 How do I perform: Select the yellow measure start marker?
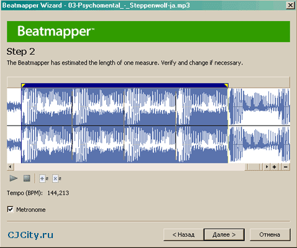point(23,85)
